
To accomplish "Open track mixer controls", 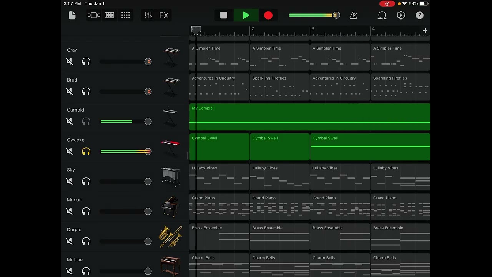I will pos(148,15).
